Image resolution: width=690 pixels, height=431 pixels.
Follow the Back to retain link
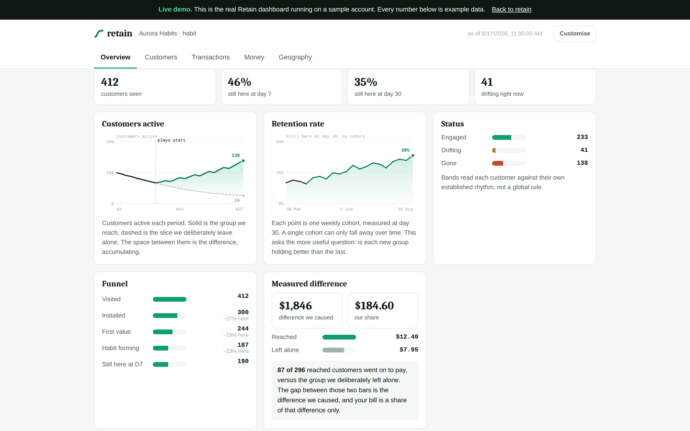tap(511, 10)
